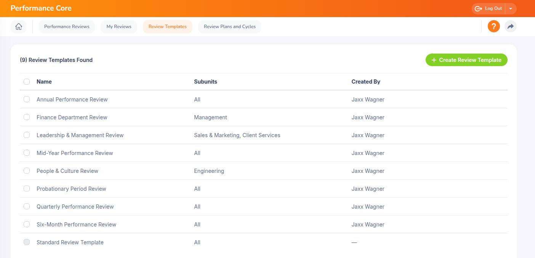Click Sales & Marketing, Client Services cell
Viewport: 535px width, 258px height.
click(x=237, y=135)
